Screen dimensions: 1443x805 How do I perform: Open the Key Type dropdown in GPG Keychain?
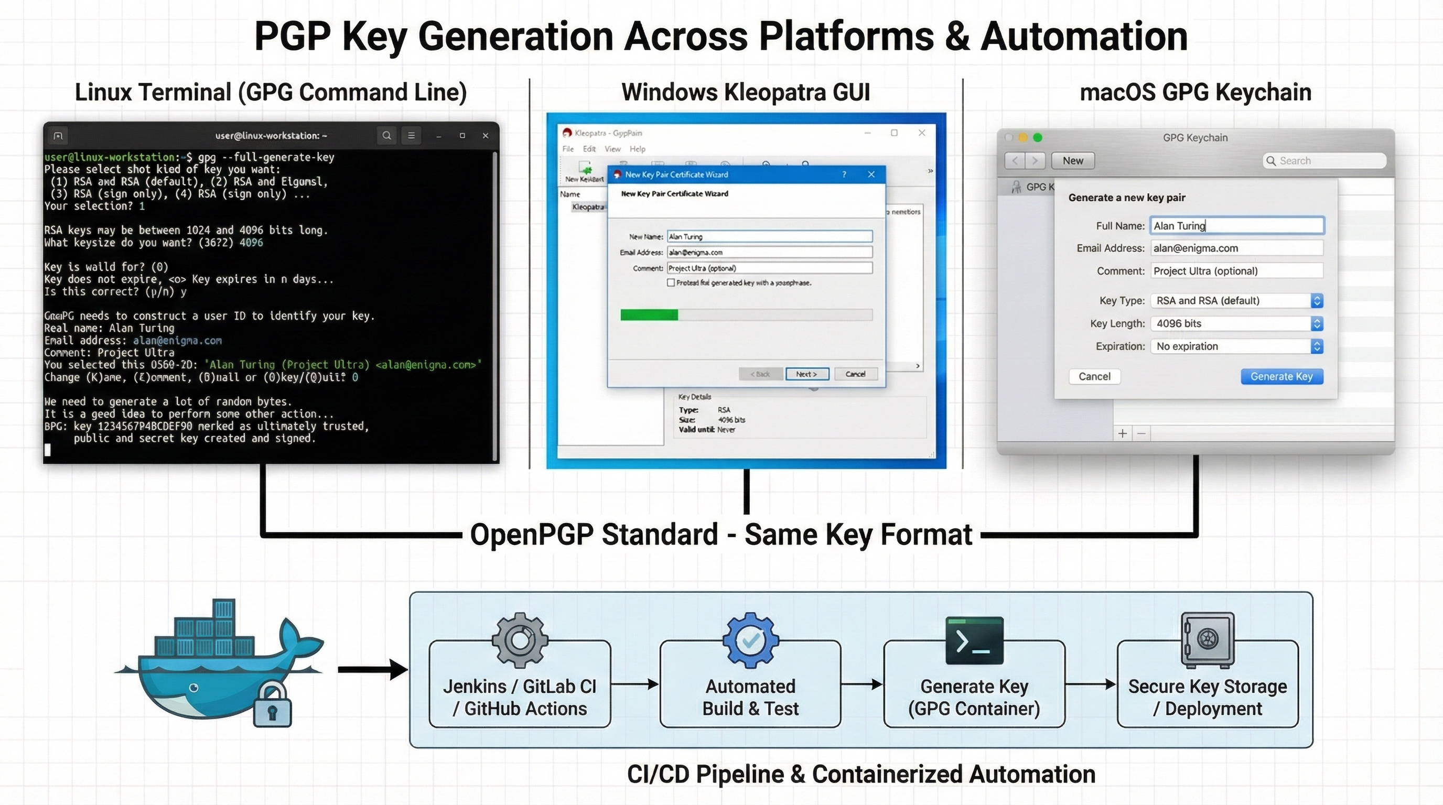tap(1317, 301)
